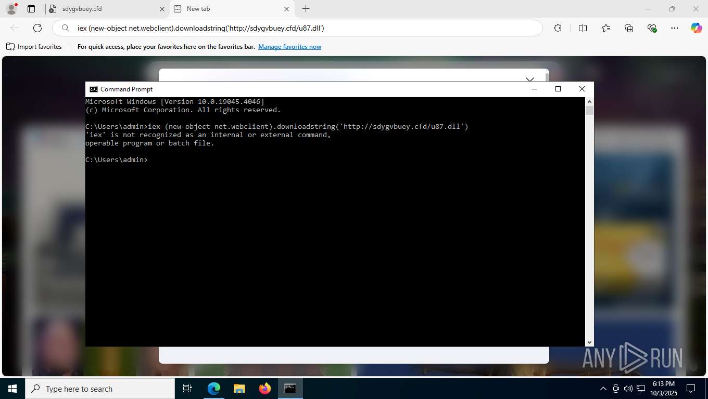Open the Edge profile avatar icon

pos(11,9)
